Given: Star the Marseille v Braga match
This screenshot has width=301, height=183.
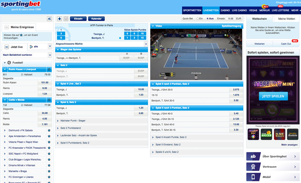Looking at the screenshot, I should 49,171.
